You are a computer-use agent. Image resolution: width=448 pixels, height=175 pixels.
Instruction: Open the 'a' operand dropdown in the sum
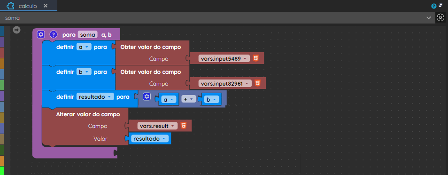click(x=169, y=99)
